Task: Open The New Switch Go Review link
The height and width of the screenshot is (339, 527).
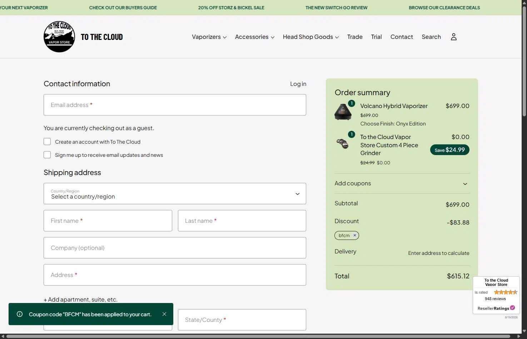Action: click(x=336, y=7)
